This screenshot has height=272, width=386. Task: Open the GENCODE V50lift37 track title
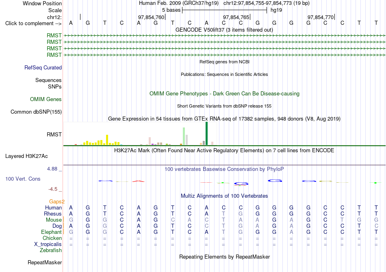click(224, 30)
